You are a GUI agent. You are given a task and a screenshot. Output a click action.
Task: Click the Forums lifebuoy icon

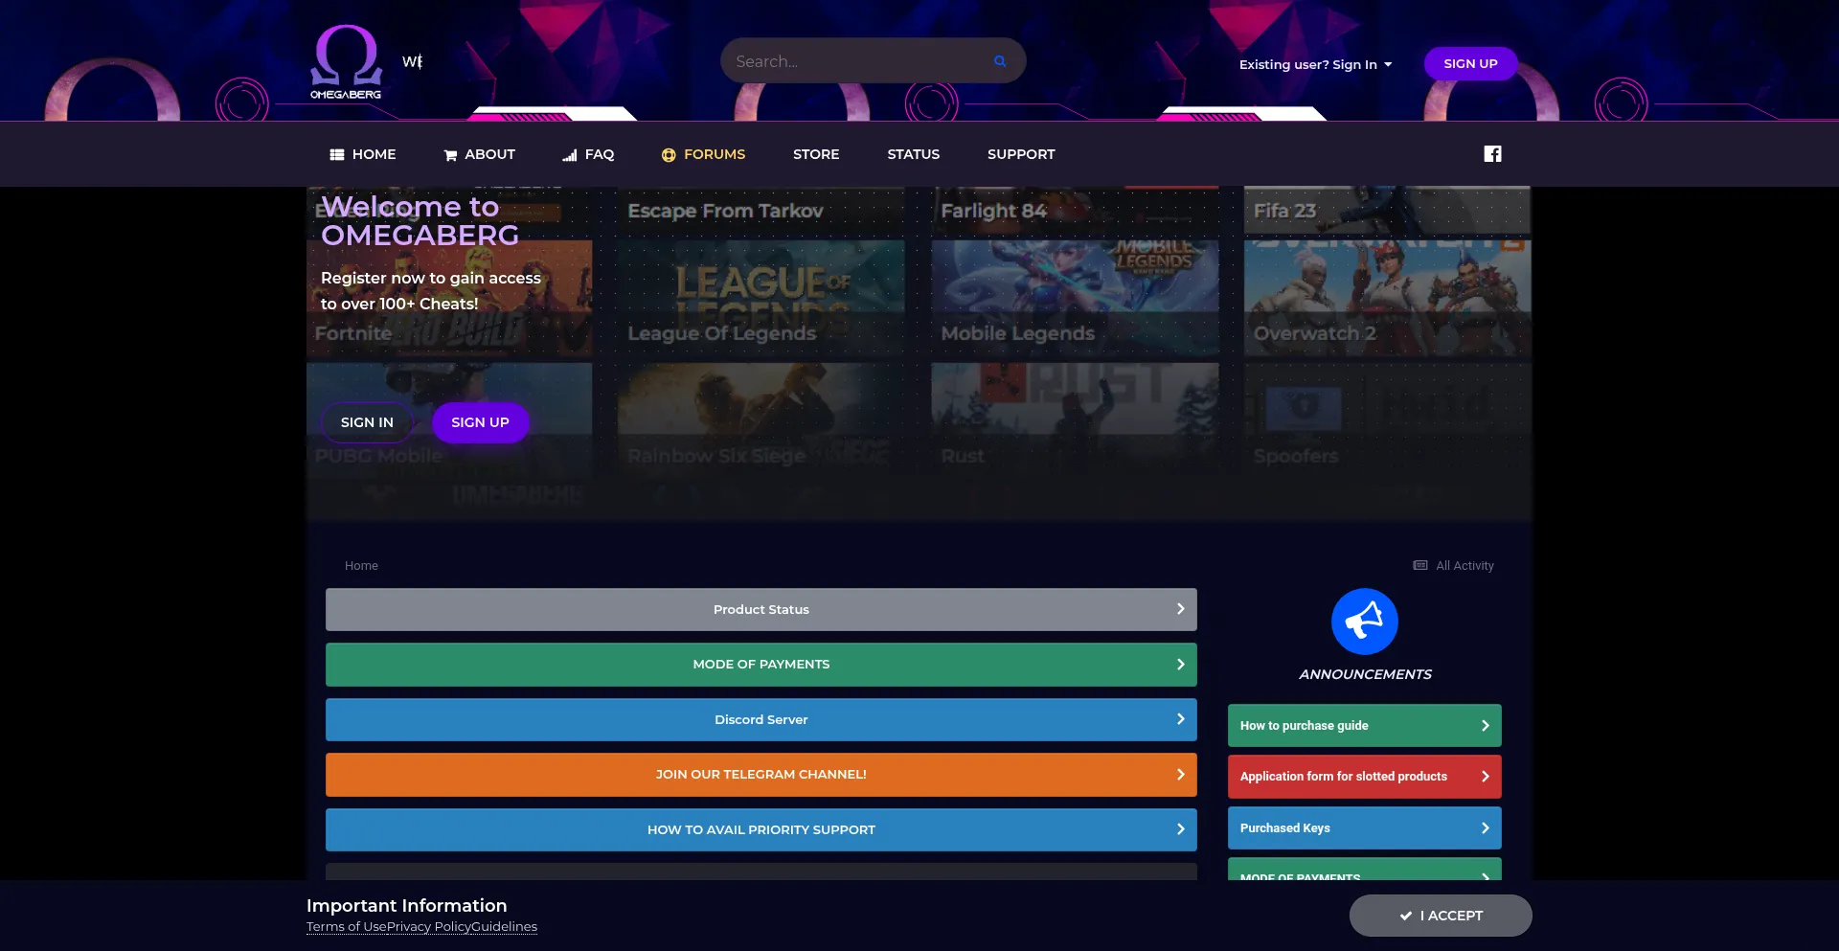(x=669, y=155)
